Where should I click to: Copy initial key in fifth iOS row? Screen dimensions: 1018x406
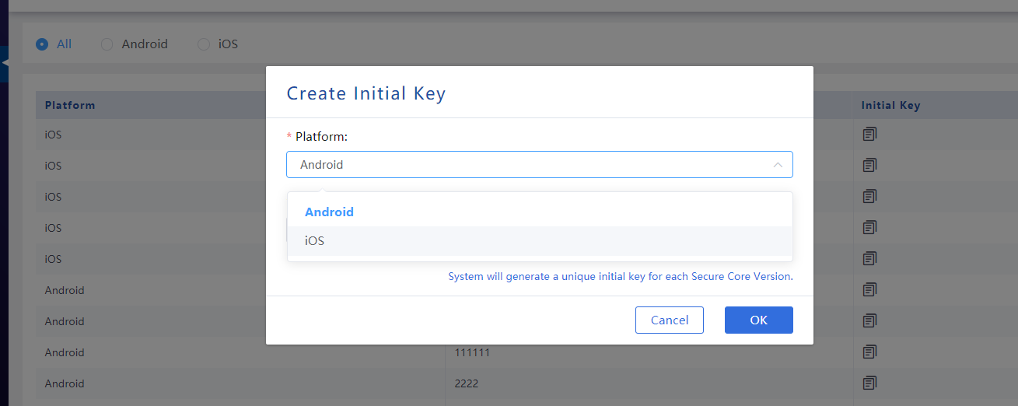pyautogui.click(x=869, y=258)
